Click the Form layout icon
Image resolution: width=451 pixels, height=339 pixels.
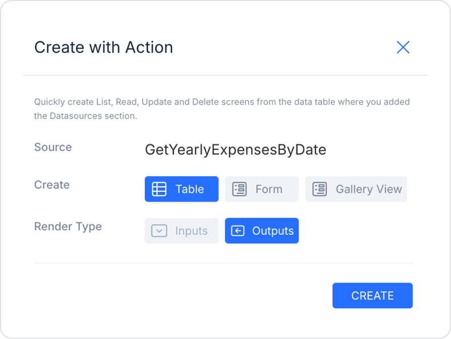(x=239, y=189)
